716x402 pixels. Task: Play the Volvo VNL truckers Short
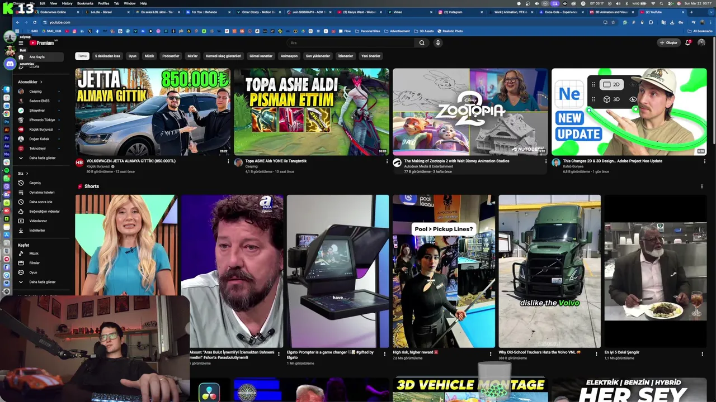click(549, 271)
